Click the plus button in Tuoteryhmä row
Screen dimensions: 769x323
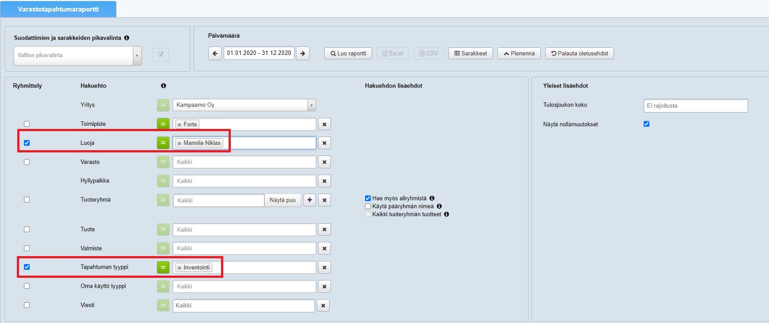[310, 200]
